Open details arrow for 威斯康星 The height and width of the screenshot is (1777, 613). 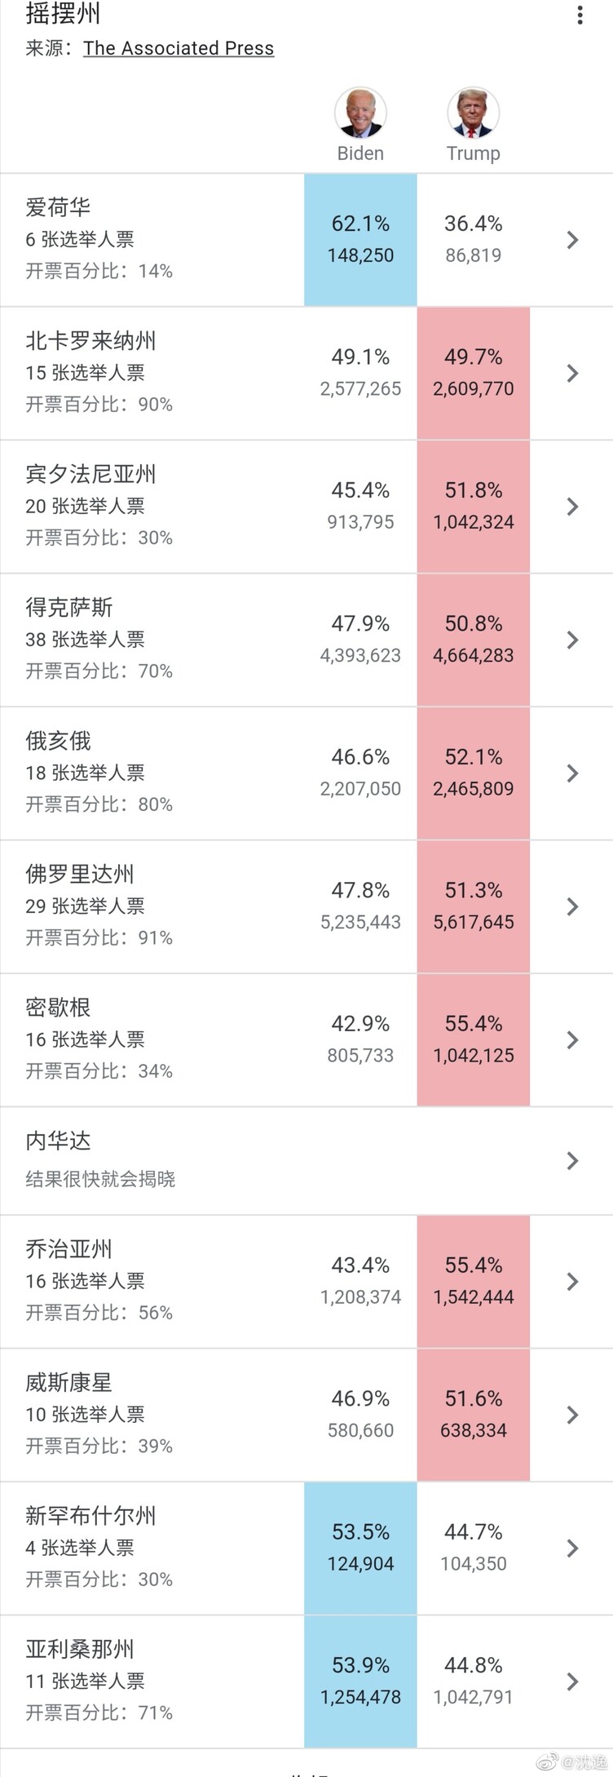pos(572,1414)
